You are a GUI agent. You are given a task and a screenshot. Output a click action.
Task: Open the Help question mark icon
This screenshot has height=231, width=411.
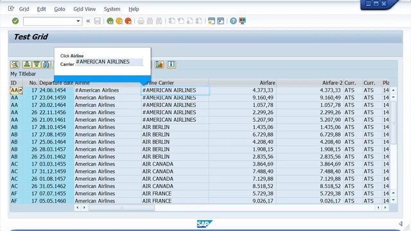[233, 21]
